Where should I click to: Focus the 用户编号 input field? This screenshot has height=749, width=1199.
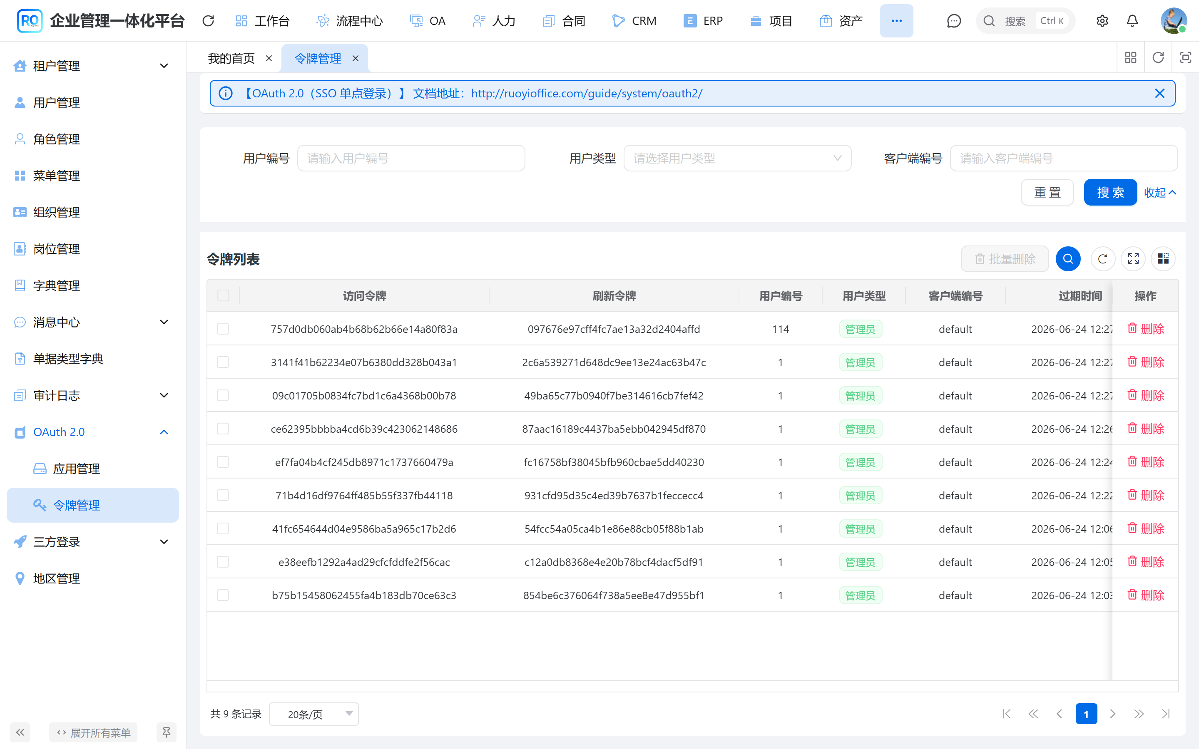coord(411,158)
